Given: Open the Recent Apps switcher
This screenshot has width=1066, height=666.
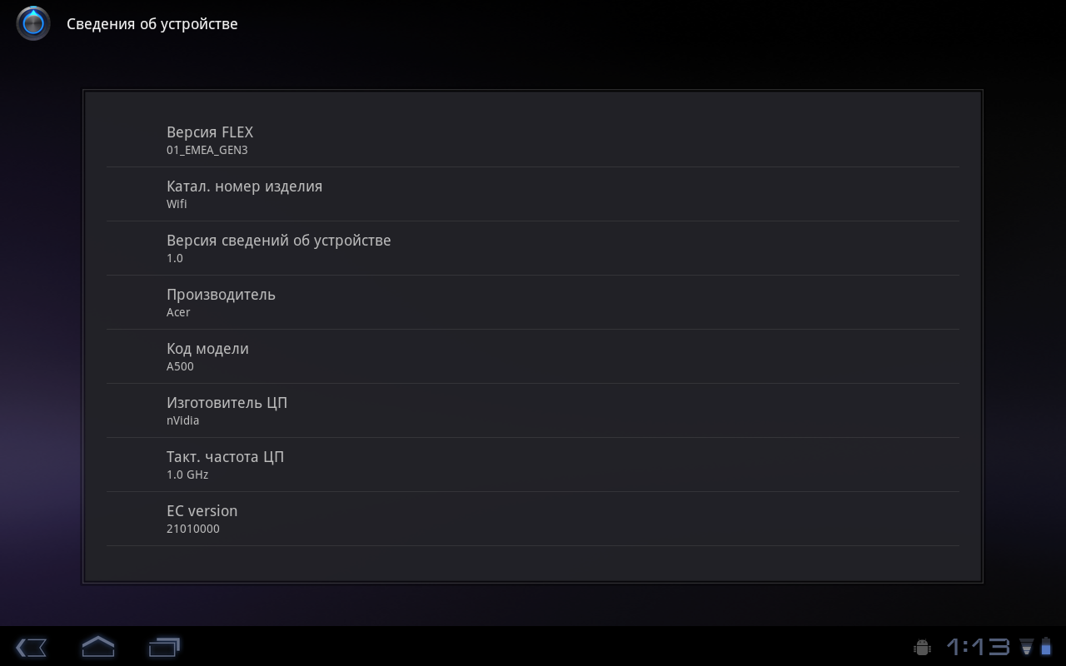Looking at the screenshot, I should tap(164, 647).
